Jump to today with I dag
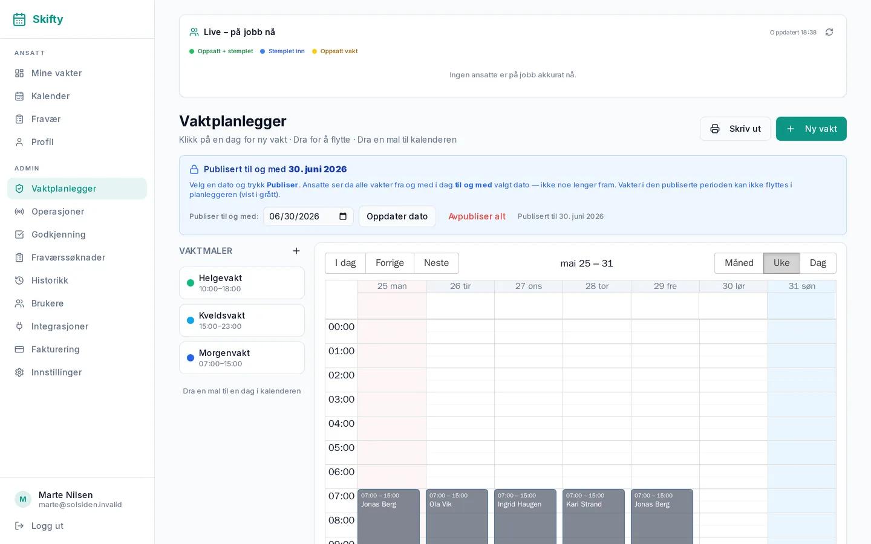Viewport: 871px width, 544px height. 345,263
